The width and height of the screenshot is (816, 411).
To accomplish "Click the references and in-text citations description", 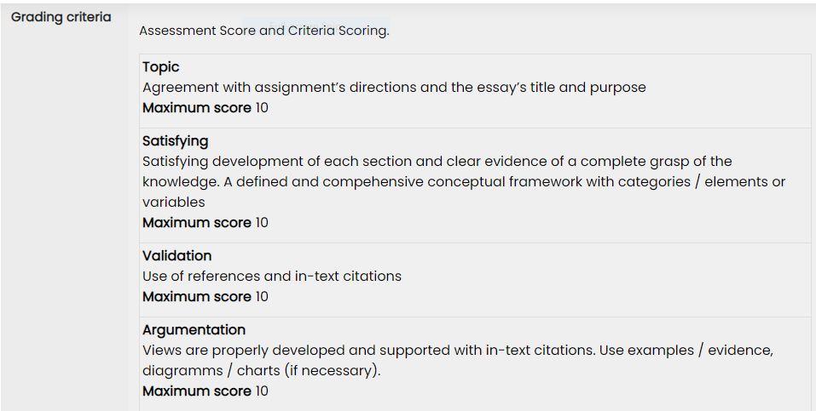I will tap(272, 276).
